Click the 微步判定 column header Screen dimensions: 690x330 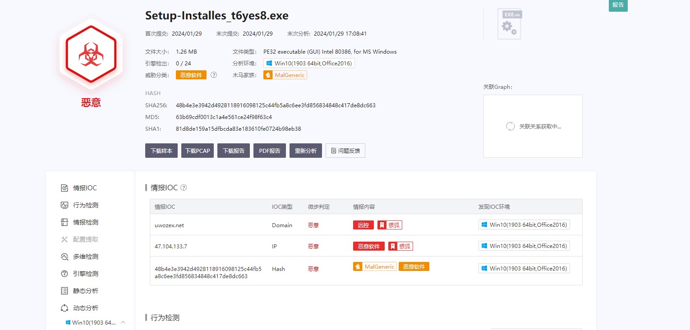click(319, 207)
